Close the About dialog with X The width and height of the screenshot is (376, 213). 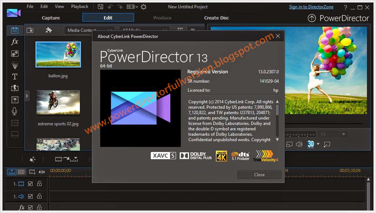click(x=278, y=36)
